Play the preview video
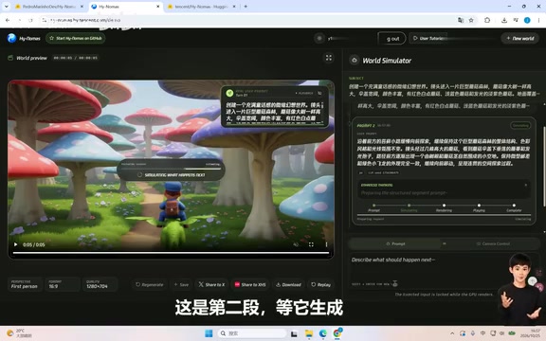This screenshot has width=546, height=341. (x=15, y=244)
